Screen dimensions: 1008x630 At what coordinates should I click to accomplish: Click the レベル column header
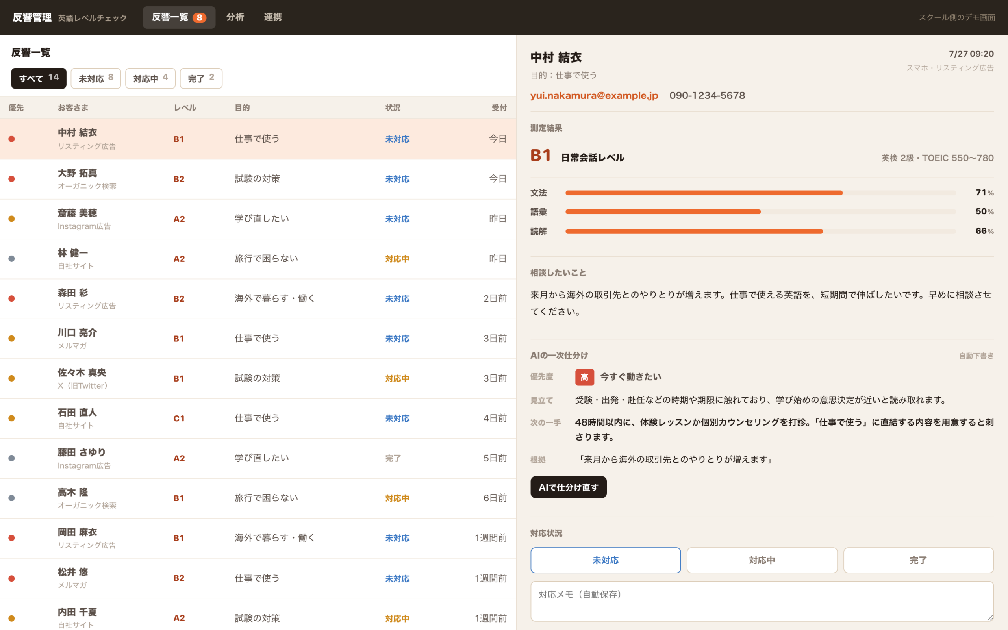(x=185, y=108)
